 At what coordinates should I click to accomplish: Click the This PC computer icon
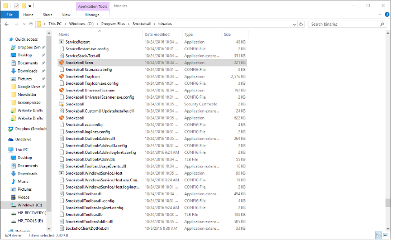pos(11,150)
